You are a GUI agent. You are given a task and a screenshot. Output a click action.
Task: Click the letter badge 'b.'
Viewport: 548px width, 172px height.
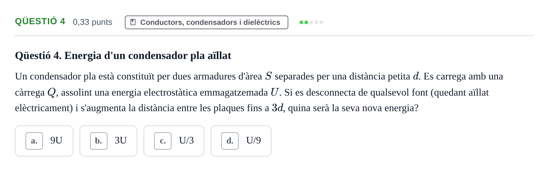(x=99, y=141)
